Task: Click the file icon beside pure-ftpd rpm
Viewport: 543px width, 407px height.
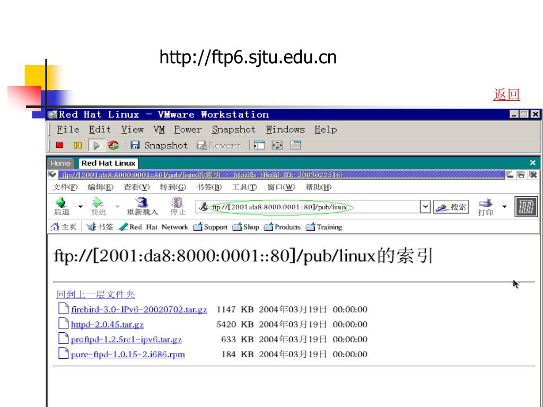Action: pyautogui.click(x=64, y=353)
